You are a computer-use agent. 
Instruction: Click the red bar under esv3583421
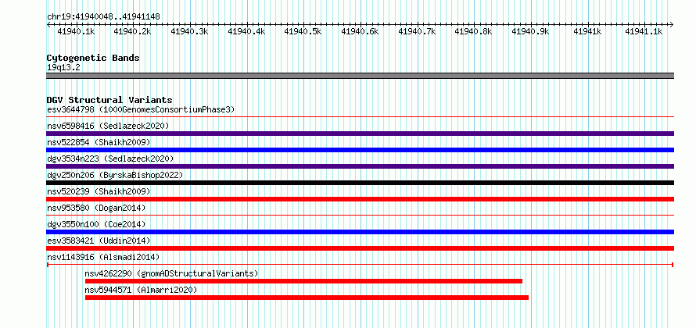click(x=360, y=248)
